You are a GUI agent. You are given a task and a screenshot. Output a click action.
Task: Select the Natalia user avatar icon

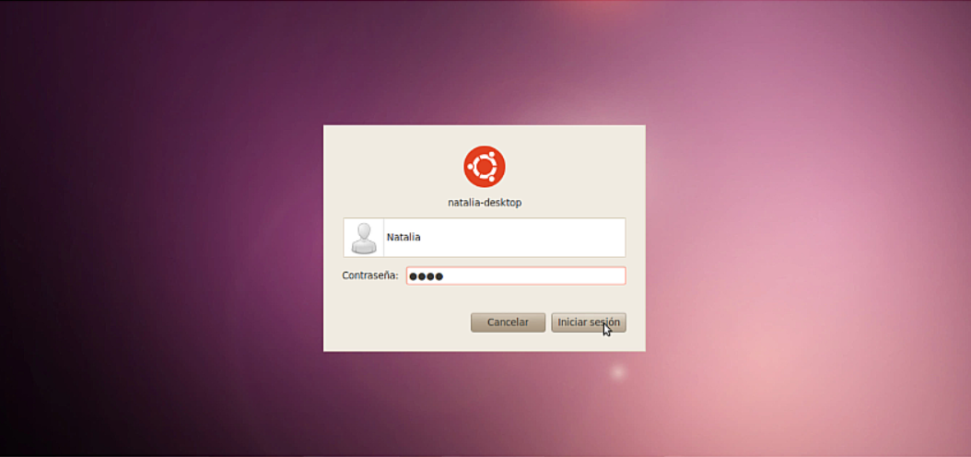tap(364, 238)
